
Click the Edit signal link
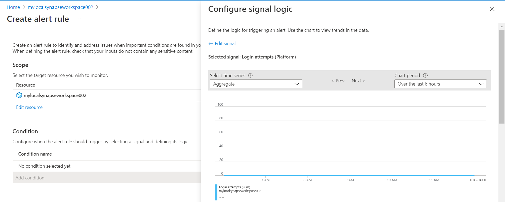coord(225,44)
